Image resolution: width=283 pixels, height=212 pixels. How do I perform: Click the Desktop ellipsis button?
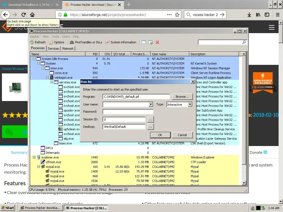click(151, 127)
